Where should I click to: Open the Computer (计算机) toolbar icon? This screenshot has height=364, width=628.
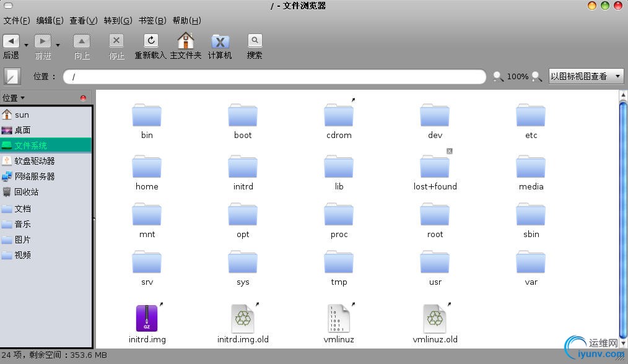point(220,41)
